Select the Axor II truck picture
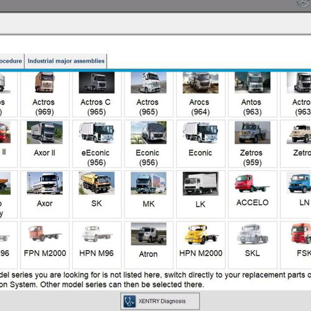This screenshot has width=311, height=311. [45, 132]
